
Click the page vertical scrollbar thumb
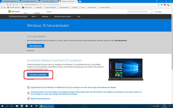coord(172,42)
